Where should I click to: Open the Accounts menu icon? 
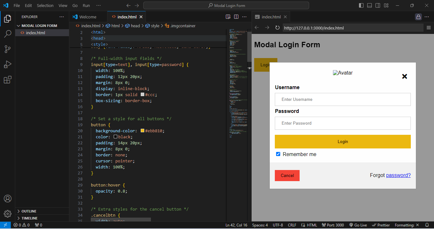tap(8, 199)
